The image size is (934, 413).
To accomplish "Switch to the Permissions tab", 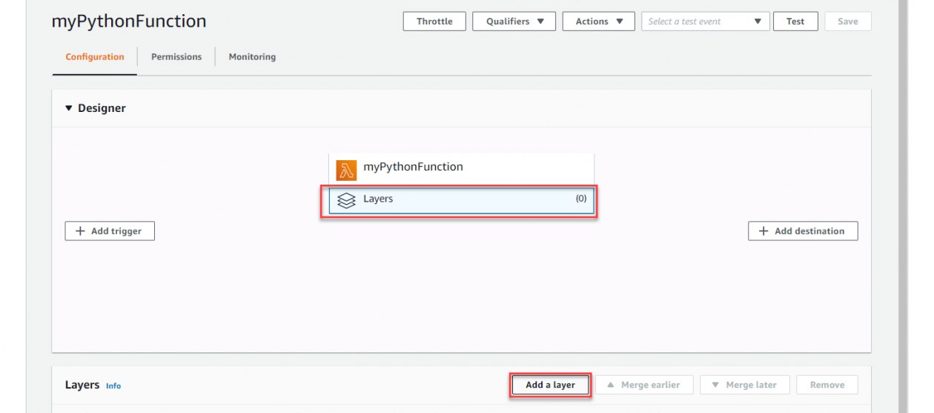I will pyautogui.click(x=176, y=57).
